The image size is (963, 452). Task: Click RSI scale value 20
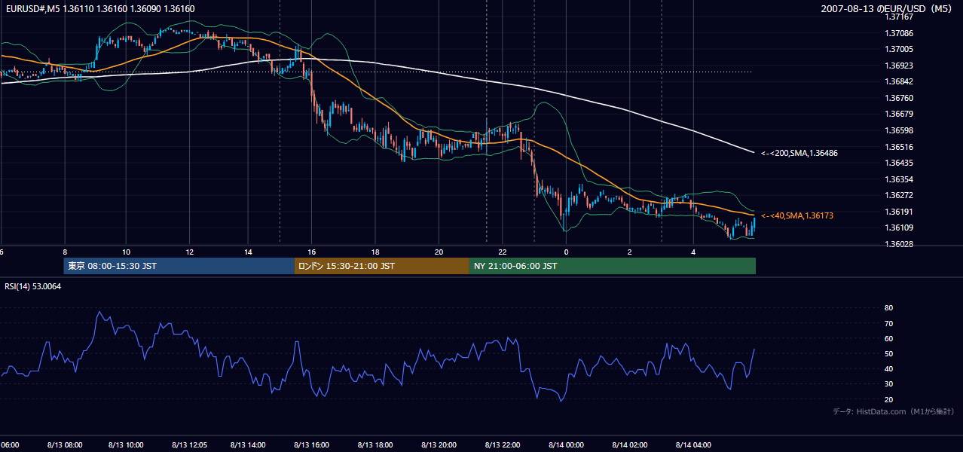click(x=889, y=399)
